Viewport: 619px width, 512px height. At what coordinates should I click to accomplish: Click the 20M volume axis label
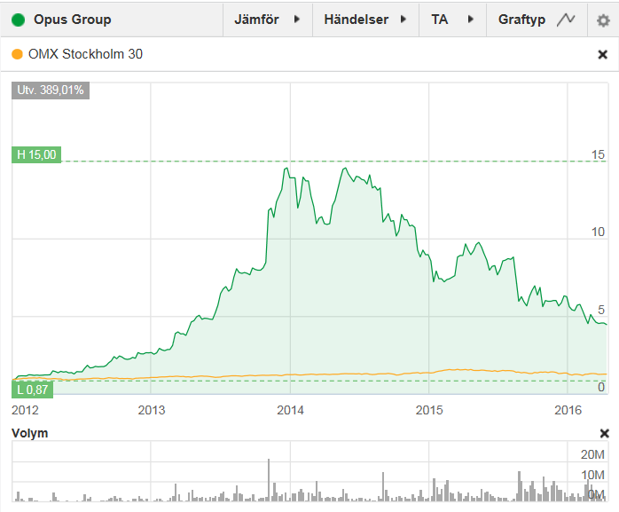(x=592, y=454)
